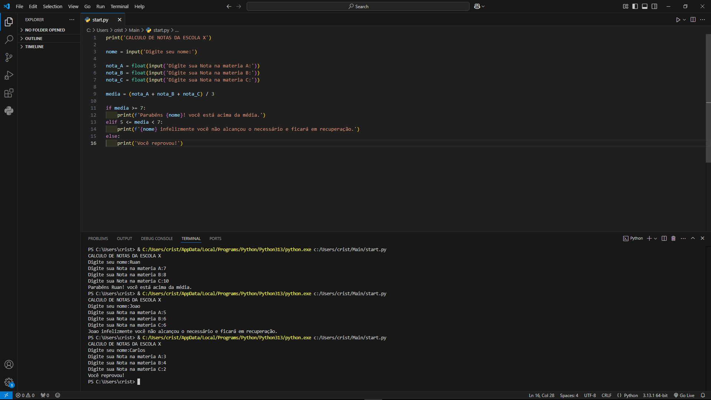Select the PROBLEMS tab
The height and width of the screenshot is (400, 711).
coord(98,239)
